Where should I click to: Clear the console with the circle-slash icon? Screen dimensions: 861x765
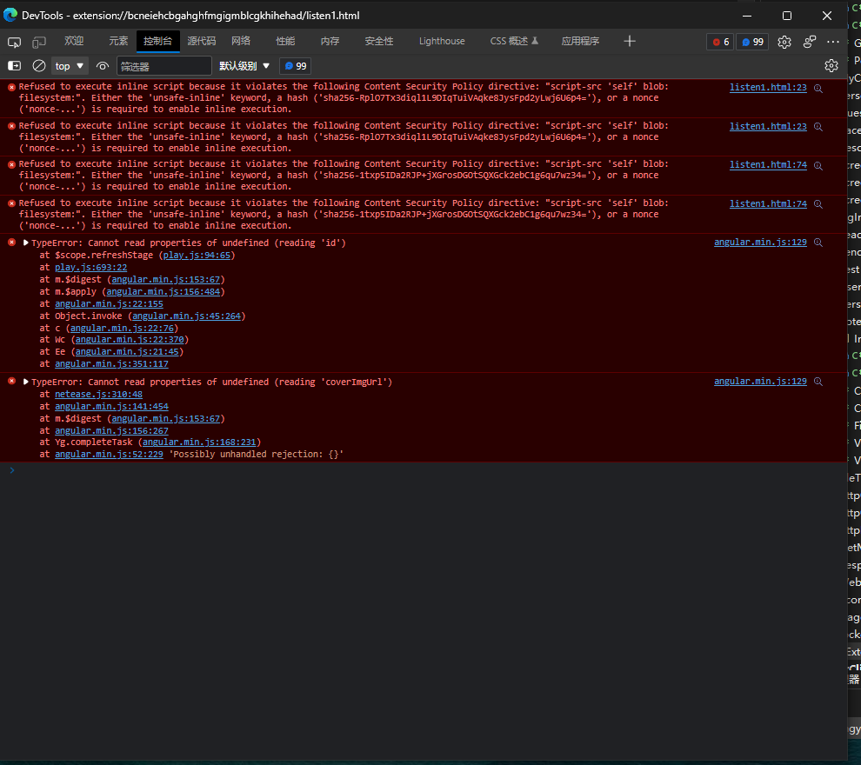38,65
